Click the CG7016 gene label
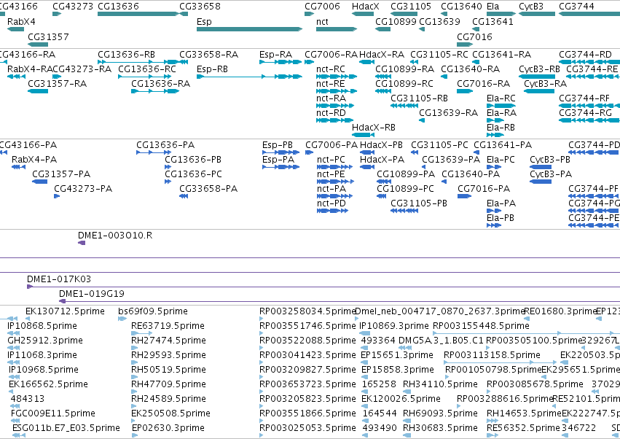The width and height of the screenshot is (620, 439). point(474,36)
